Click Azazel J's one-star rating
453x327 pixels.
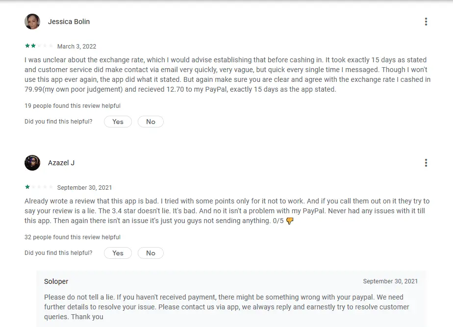(39, 187)
